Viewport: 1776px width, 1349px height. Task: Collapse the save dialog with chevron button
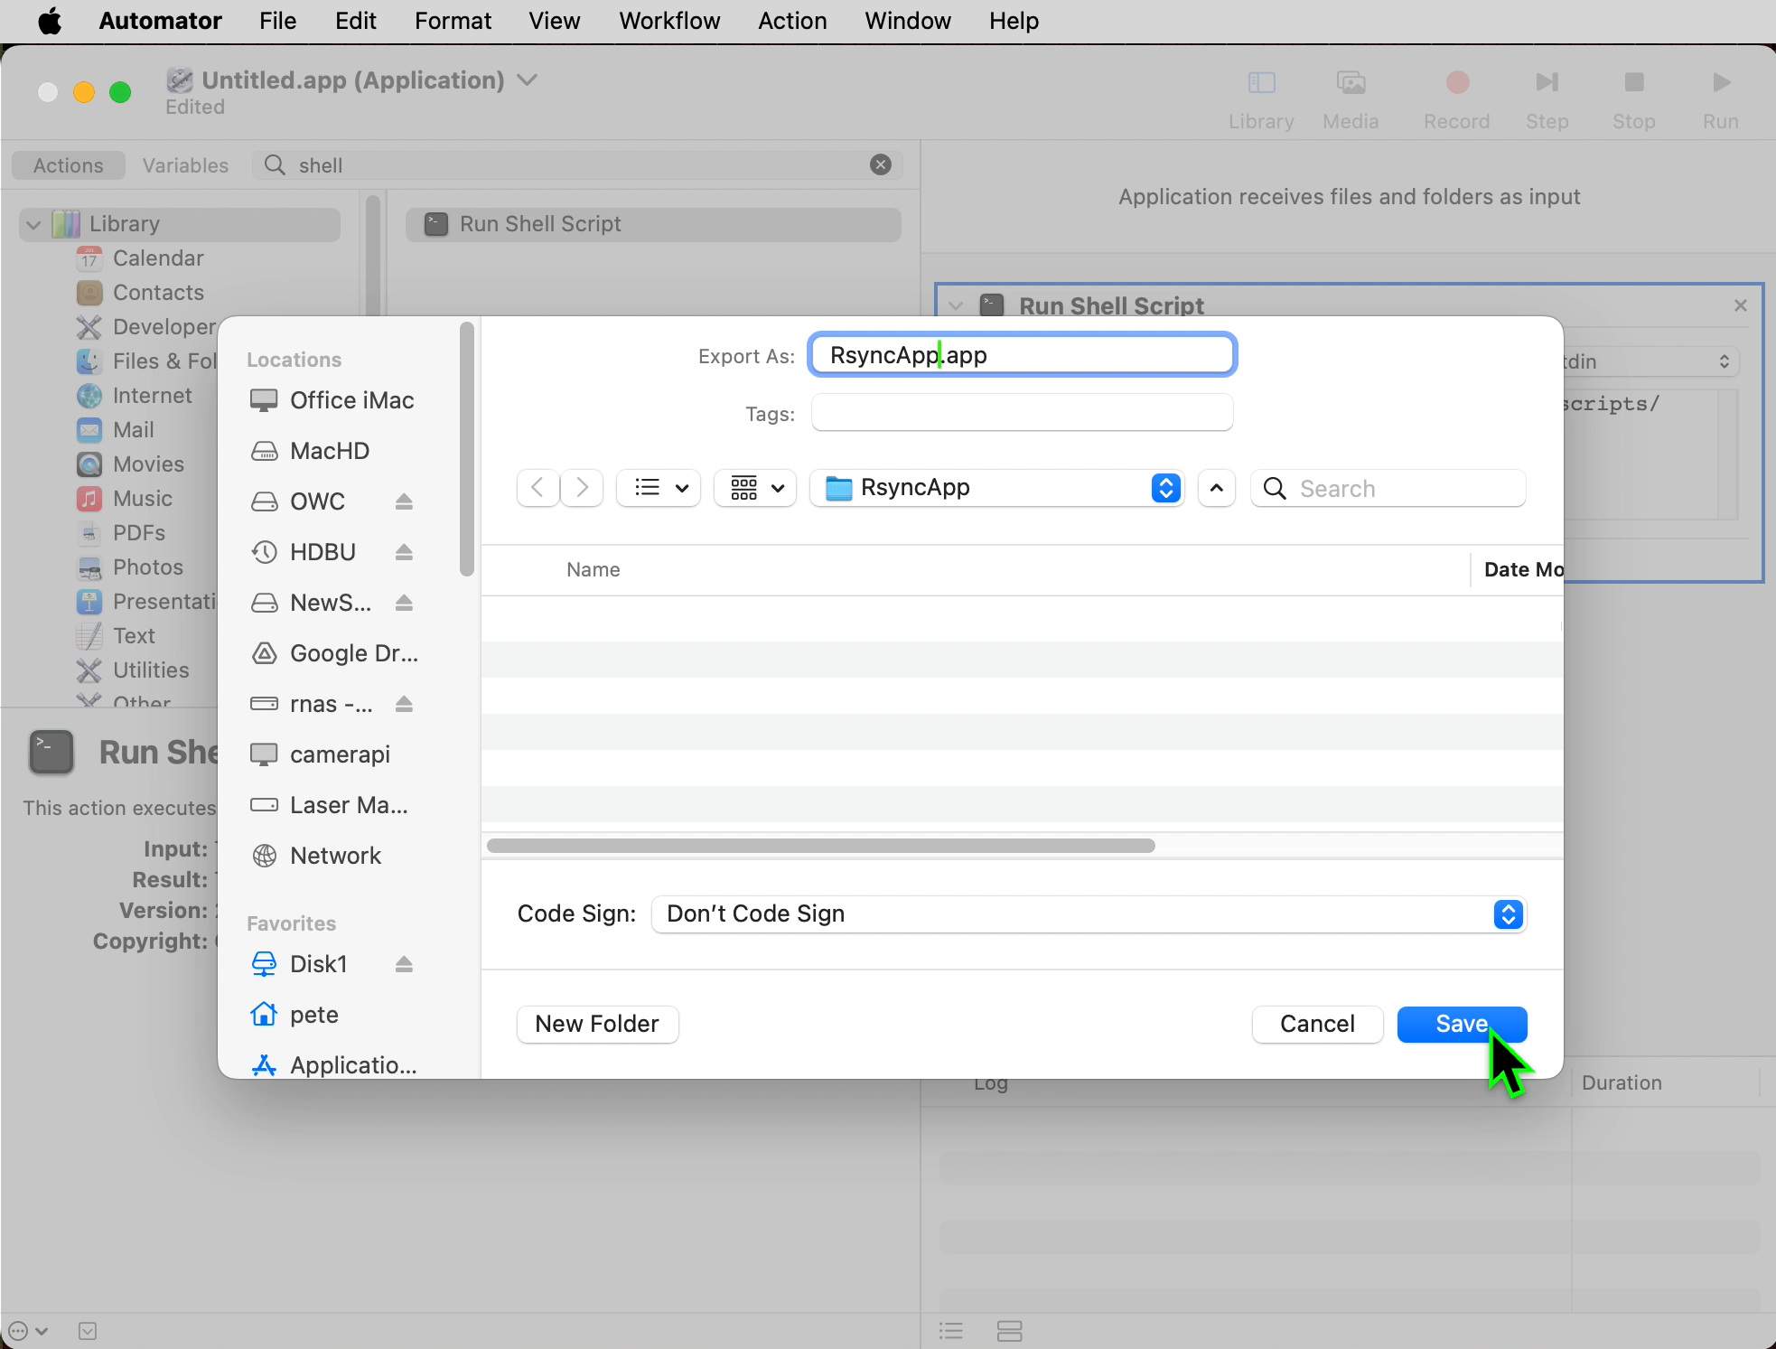tap(1217, 488)
